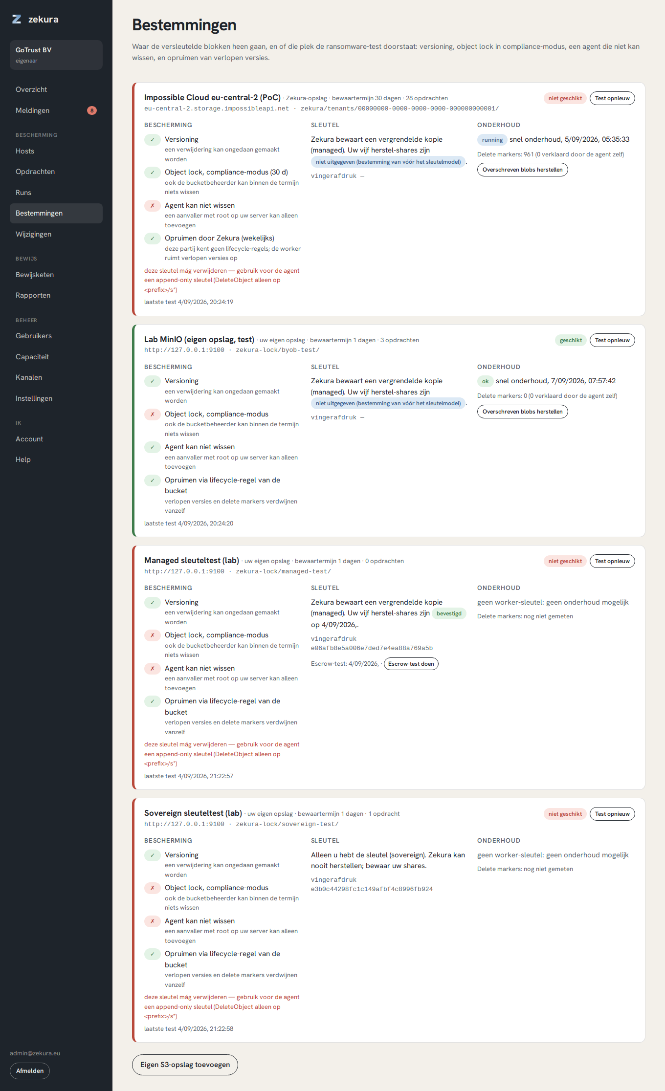665x1091 pixels.
Task: Click red cross beside Object lock, Managed sleuteltest card
Action: coord(153,635)
